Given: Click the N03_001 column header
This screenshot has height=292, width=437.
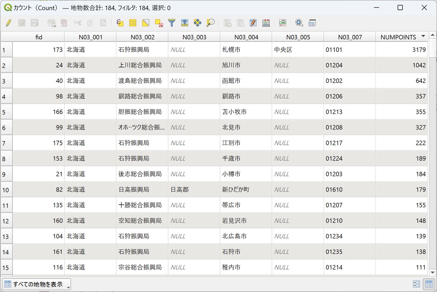Looking at the screenshot, I should point(90,37).
